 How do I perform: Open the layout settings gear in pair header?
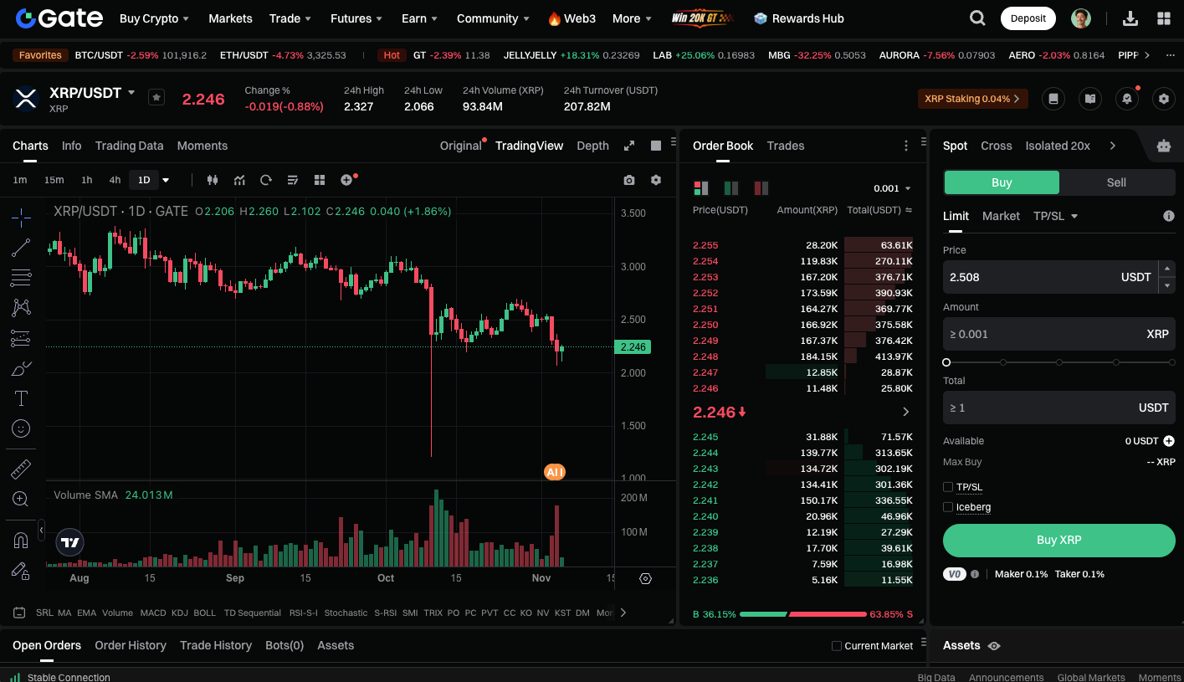(x=1164, y=99)
